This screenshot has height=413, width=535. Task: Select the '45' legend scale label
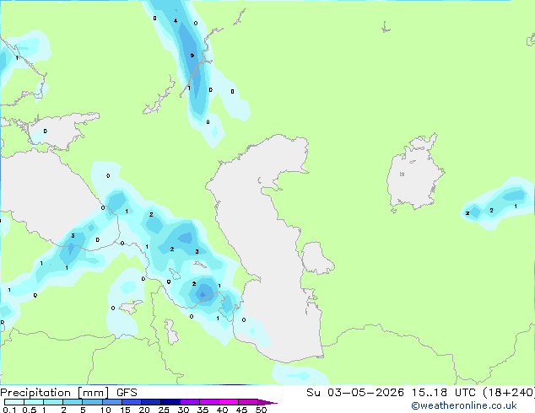(x=241, y=410)
